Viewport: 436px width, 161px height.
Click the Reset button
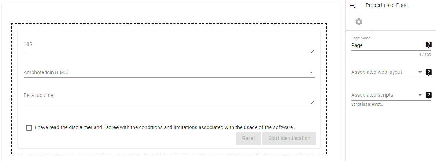point(249,139)
